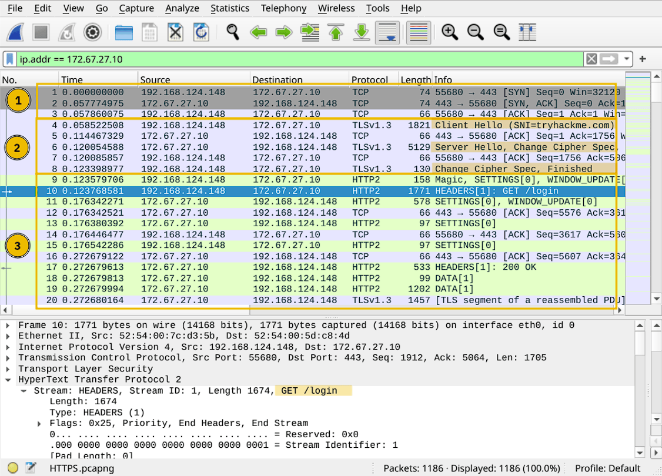662x476 pixels.
Task: Click the Stop capture square icon
Action: [41, 32]
